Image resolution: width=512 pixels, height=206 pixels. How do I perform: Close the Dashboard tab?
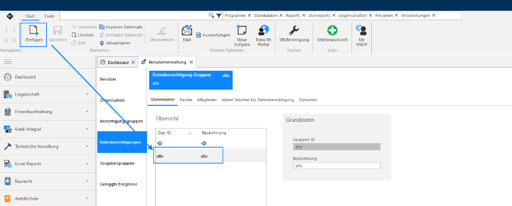click(x=133, y=62)
